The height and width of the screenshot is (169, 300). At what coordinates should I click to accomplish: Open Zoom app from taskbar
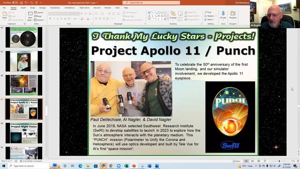point(119,166)
